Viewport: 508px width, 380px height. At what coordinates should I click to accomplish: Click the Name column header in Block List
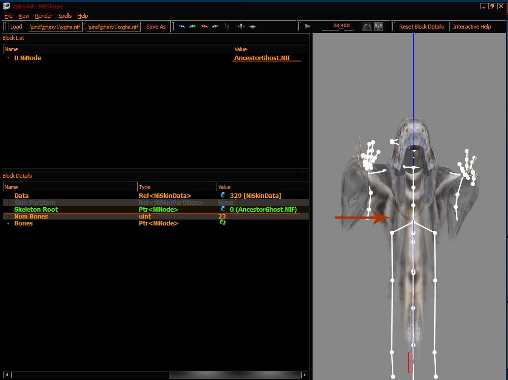point(118,49)
